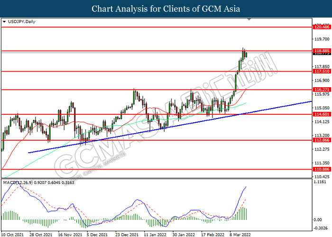The width and height of the screenshot is (332, 237).
Task: Click the 0.00 MACD scale value
Action: [x=318, y=220]
